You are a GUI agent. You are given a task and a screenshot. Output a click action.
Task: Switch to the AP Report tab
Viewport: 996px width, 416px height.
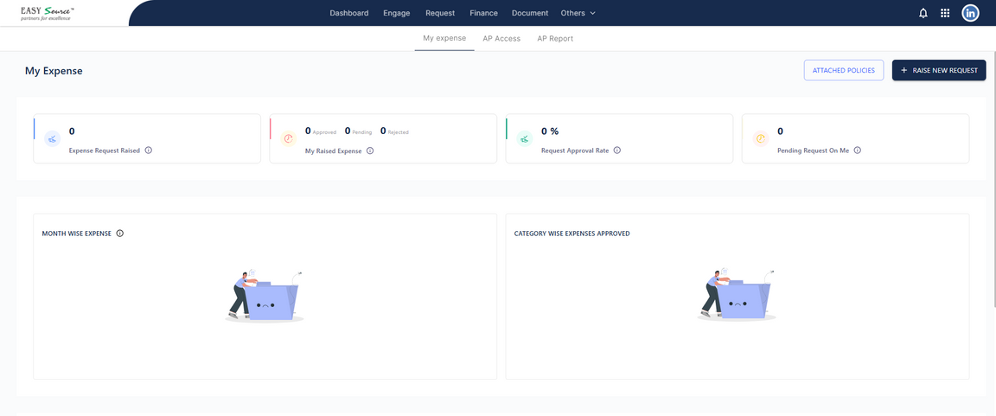pyautogui.click(x=555, y=39)
